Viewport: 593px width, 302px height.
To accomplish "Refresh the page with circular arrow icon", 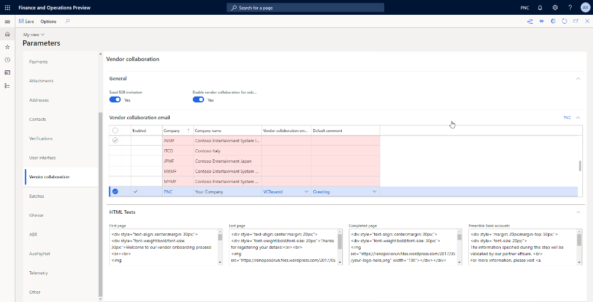I will pyautogui.click(x=564, y=21).
